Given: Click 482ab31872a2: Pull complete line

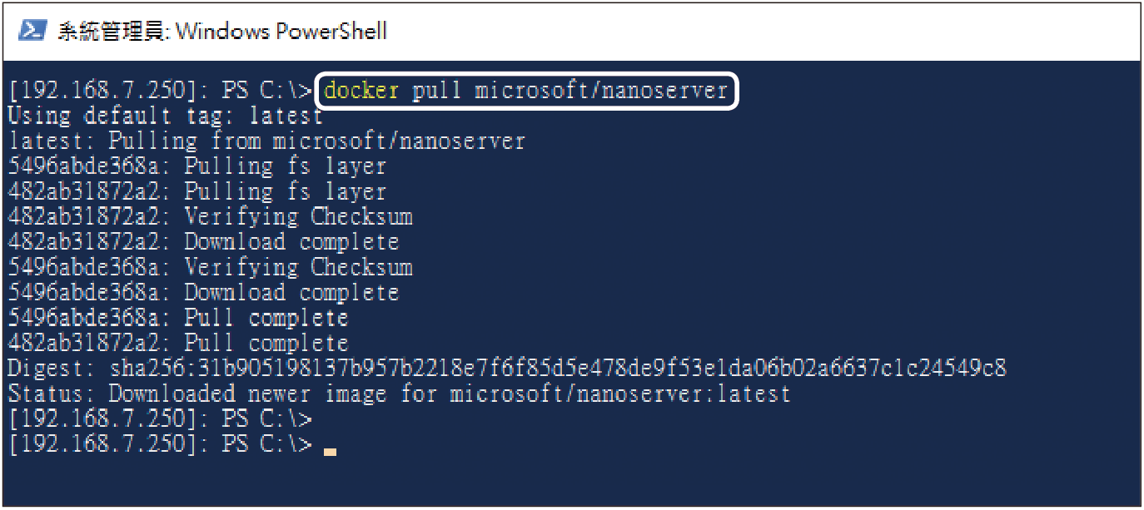Looking at the screenshot, I should pos(178,343).
